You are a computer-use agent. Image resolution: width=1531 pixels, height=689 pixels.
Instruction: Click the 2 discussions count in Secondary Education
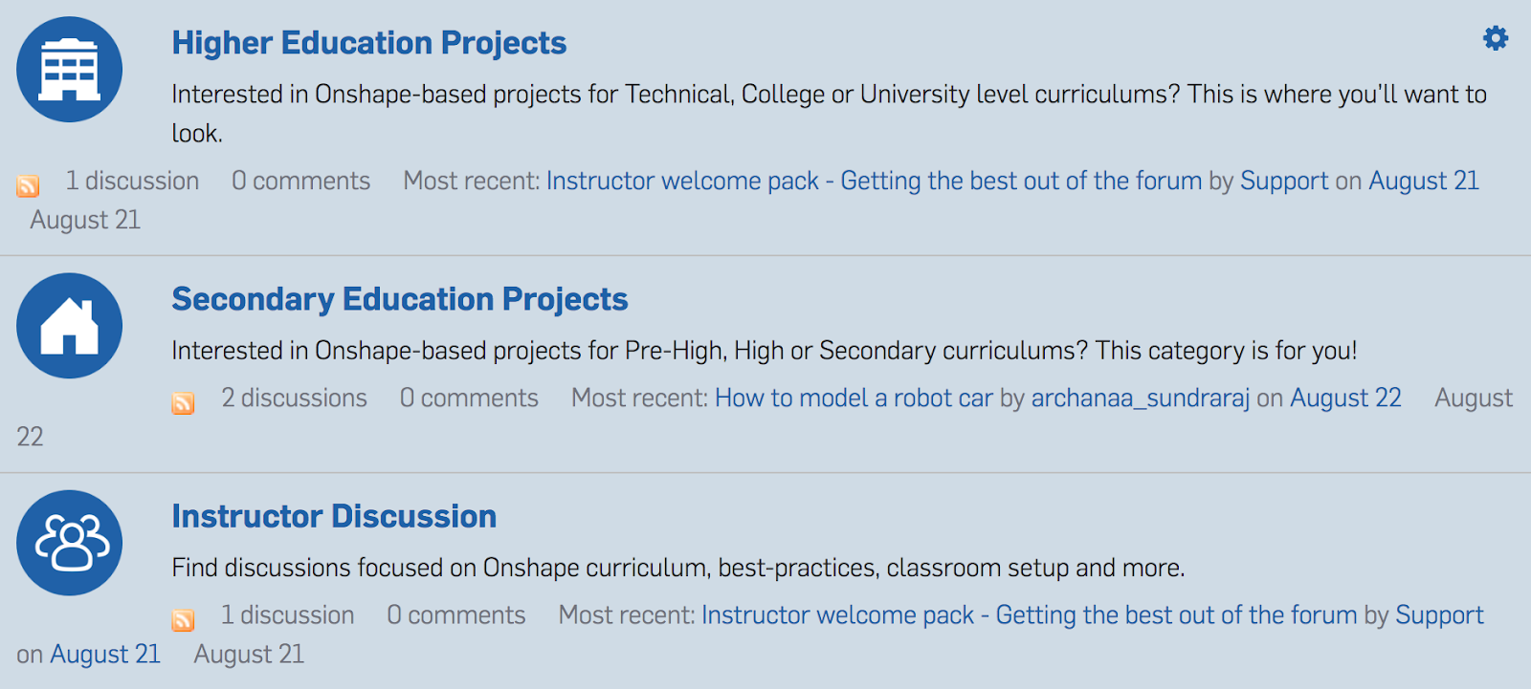pos(294,398)
